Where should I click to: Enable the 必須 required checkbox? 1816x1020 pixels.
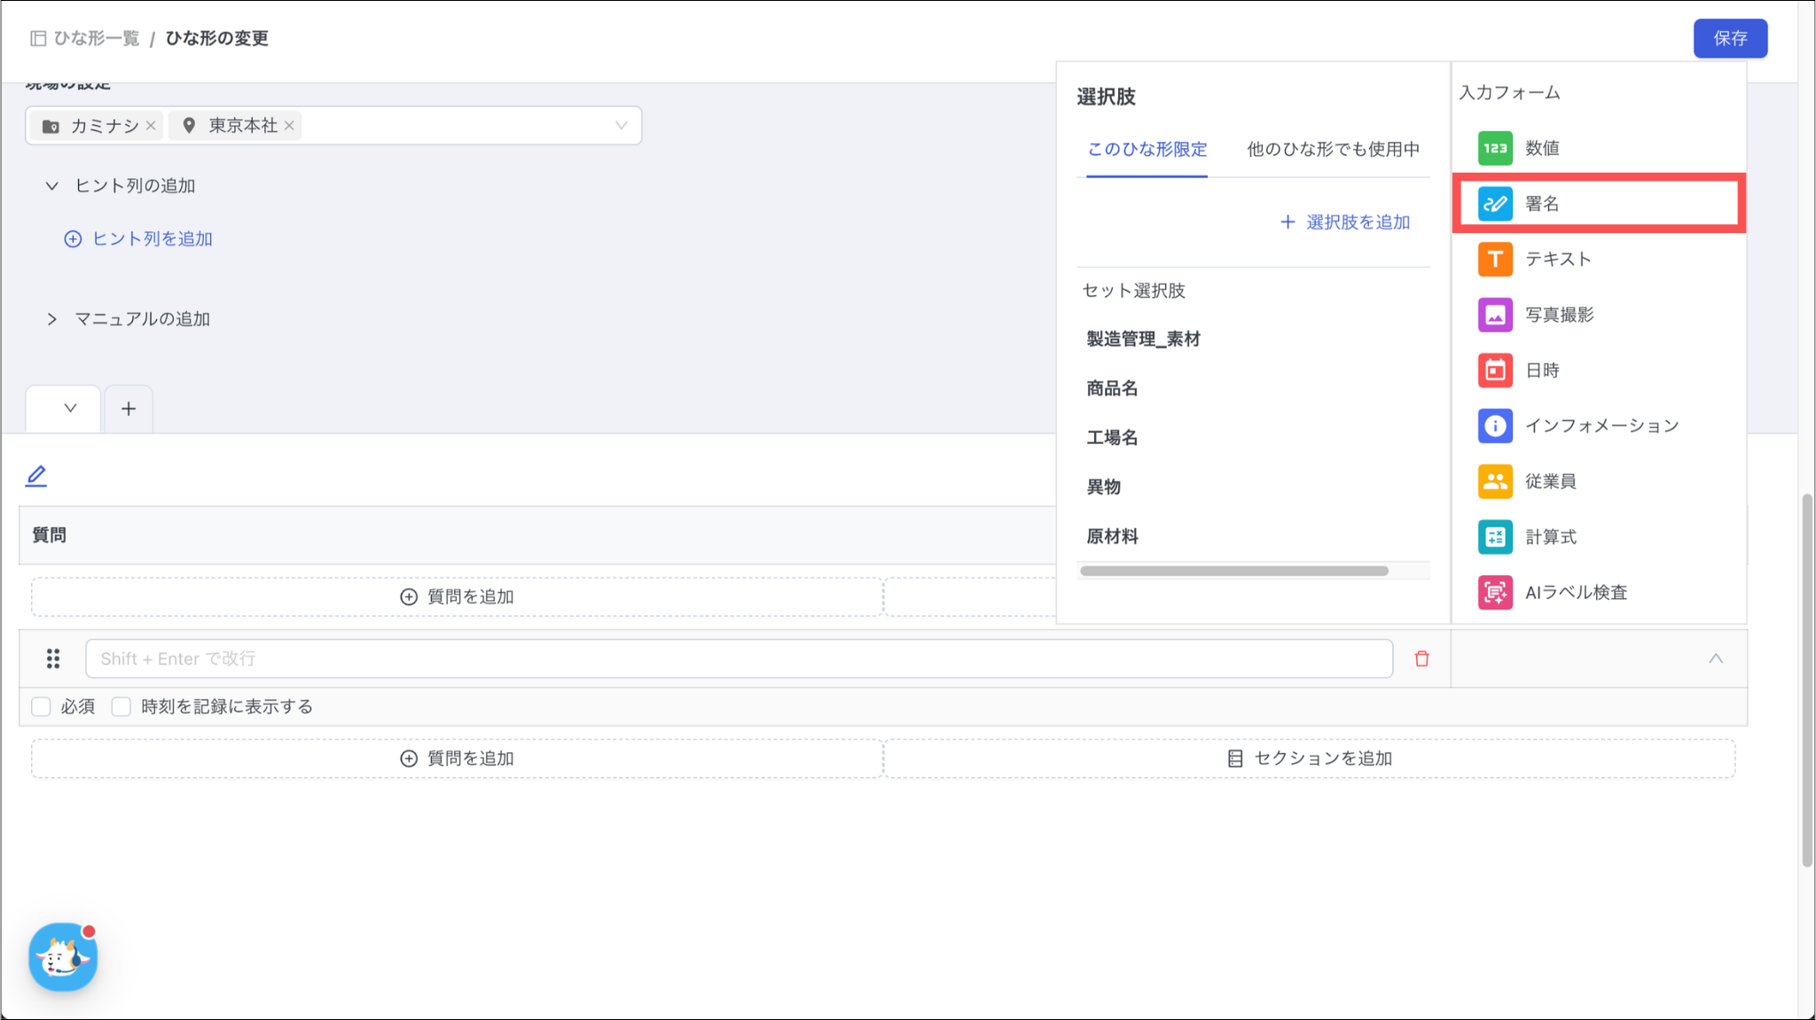pyautogui.click(x=41, y=706)
